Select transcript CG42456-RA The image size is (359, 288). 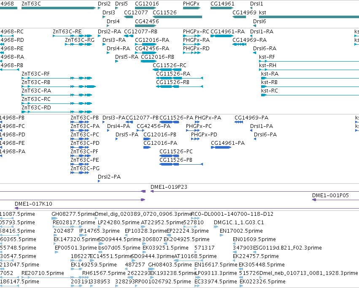(x=152, y=48)
